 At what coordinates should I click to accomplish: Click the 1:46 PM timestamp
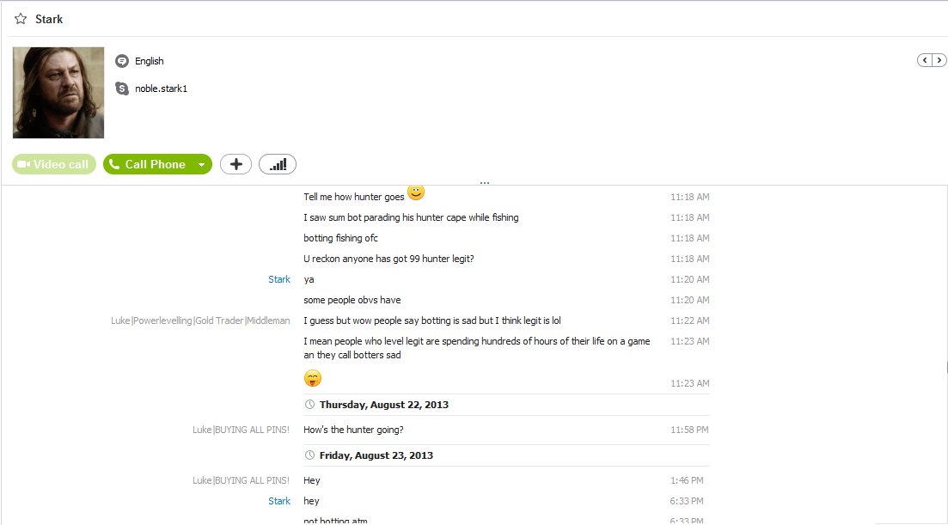click(x=687, y=480)
